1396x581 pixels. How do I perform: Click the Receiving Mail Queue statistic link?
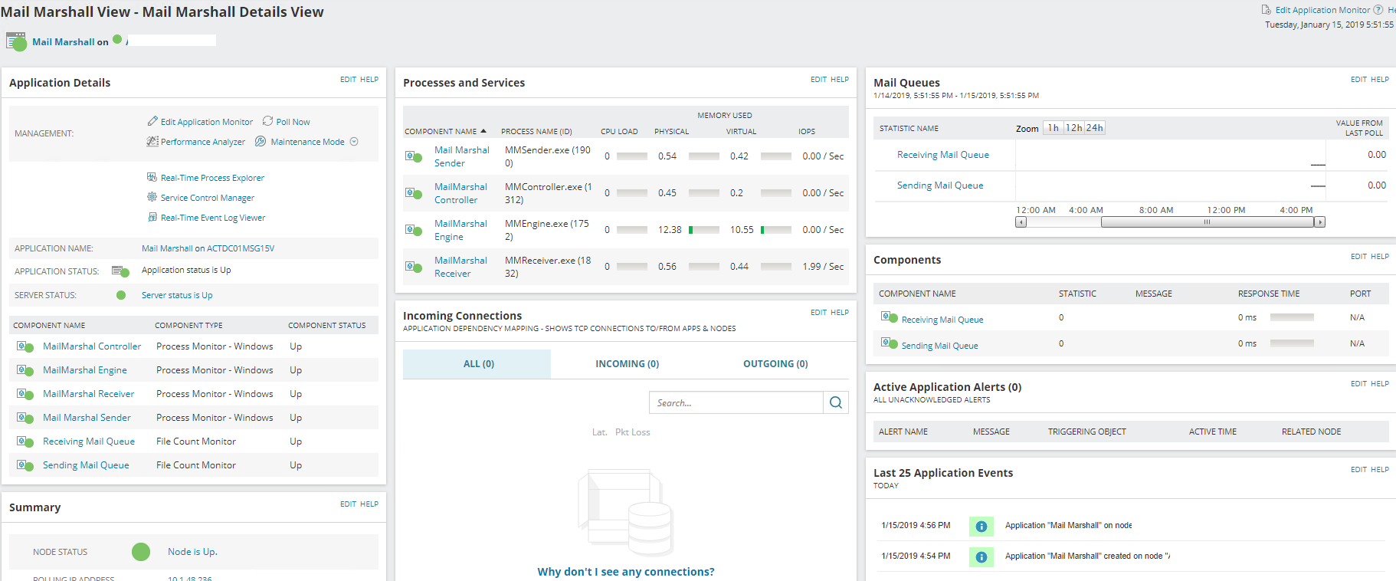(x=942, y=155)
